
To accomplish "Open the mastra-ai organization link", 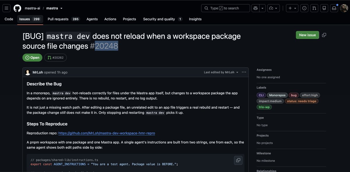I will (32, 8).
